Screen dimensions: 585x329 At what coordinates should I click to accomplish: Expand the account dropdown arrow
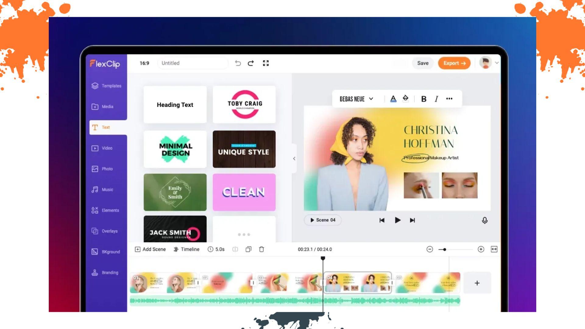(x=497, y=63)
